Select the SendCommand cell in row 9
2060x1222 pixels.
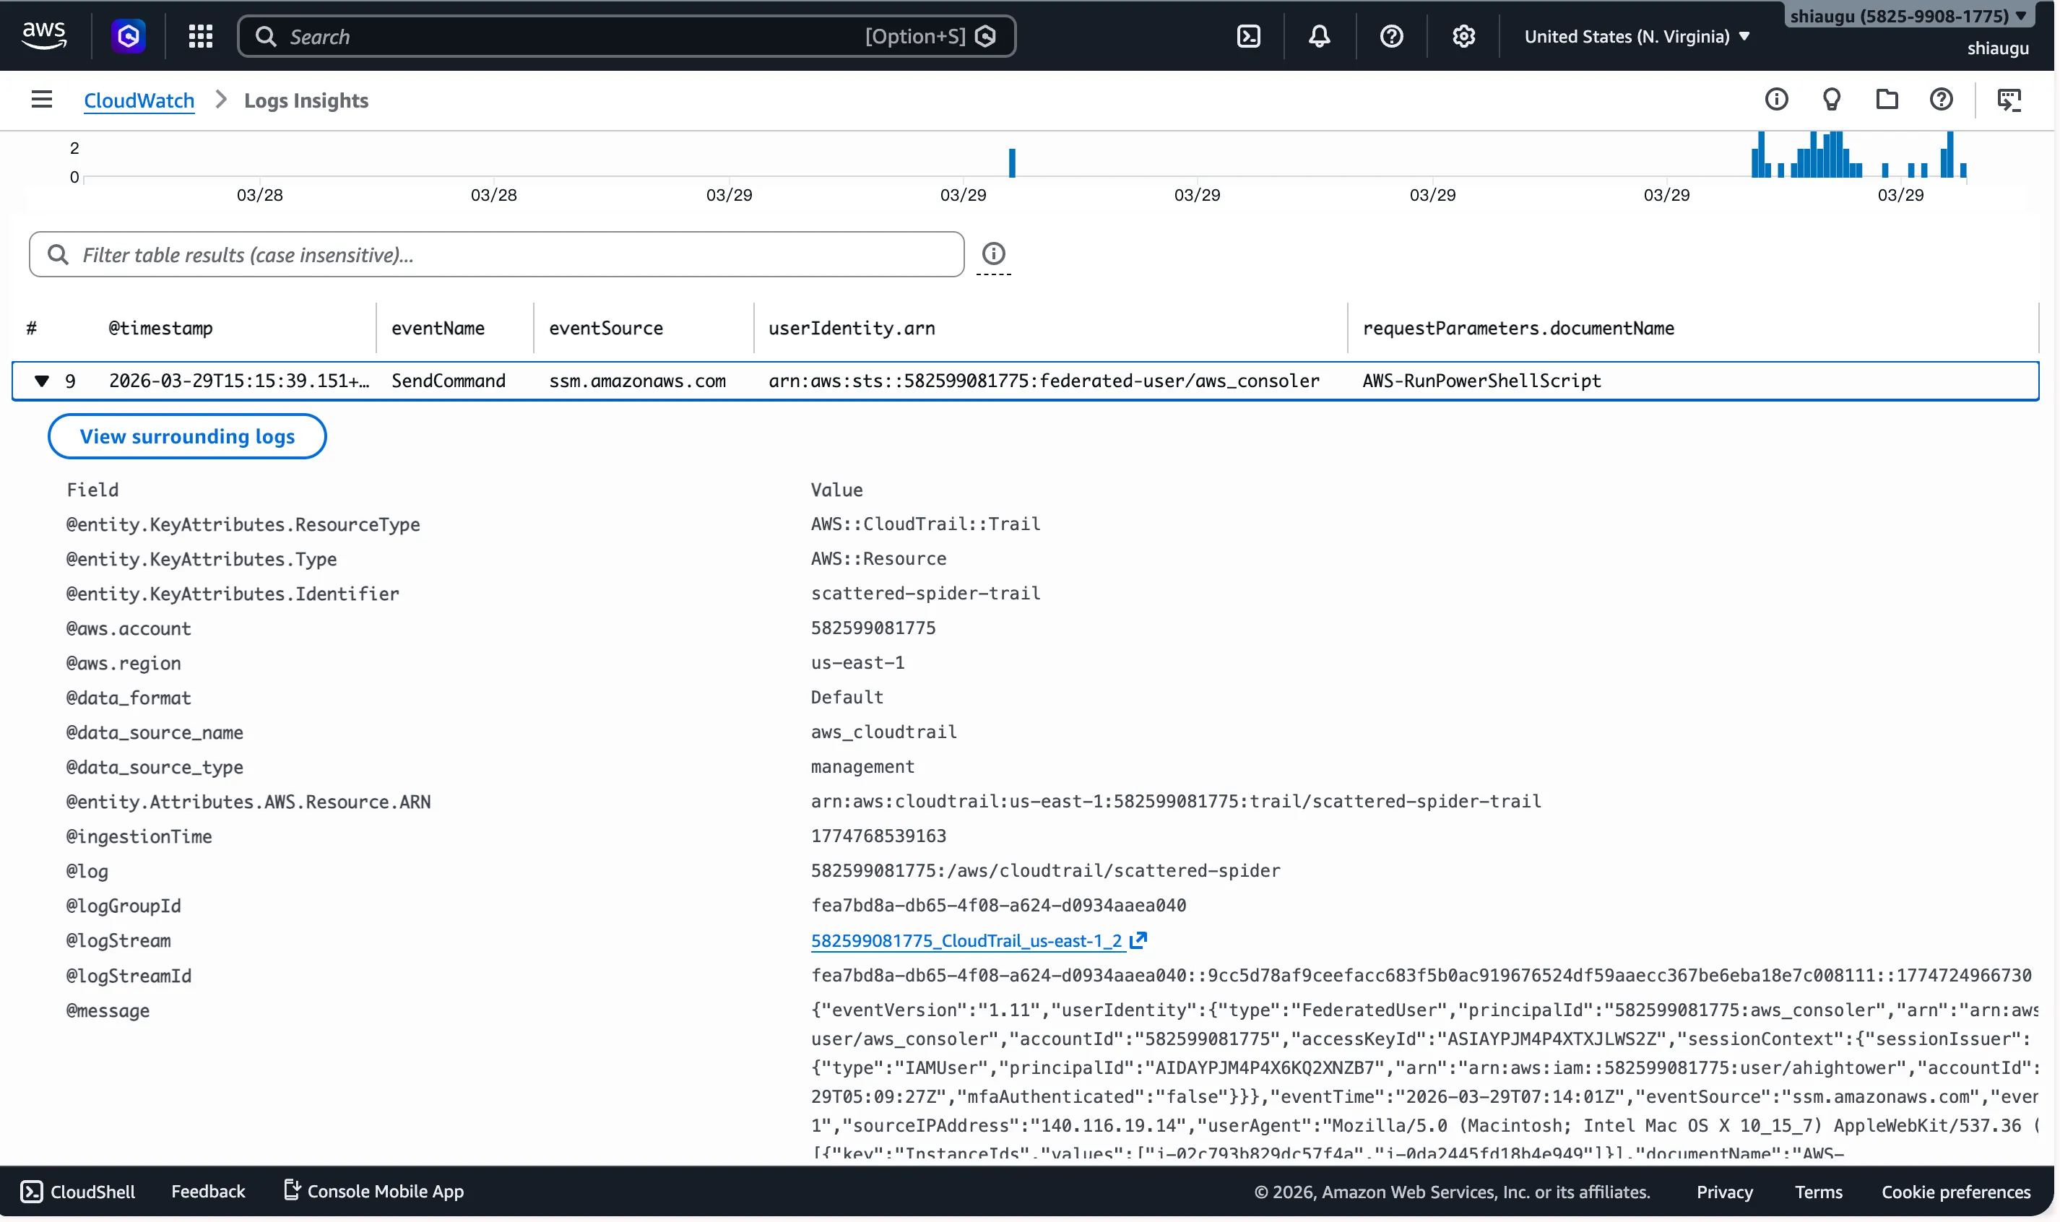coord(449,381)
